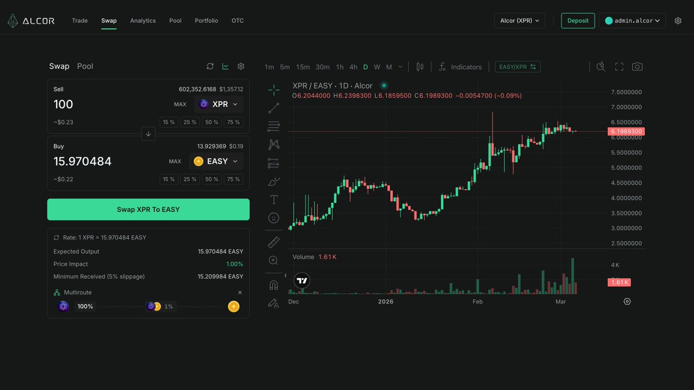The height and width of the screenshot is (390, 694).
Task: Open candle chart type selector
Action: coord(420,67)
